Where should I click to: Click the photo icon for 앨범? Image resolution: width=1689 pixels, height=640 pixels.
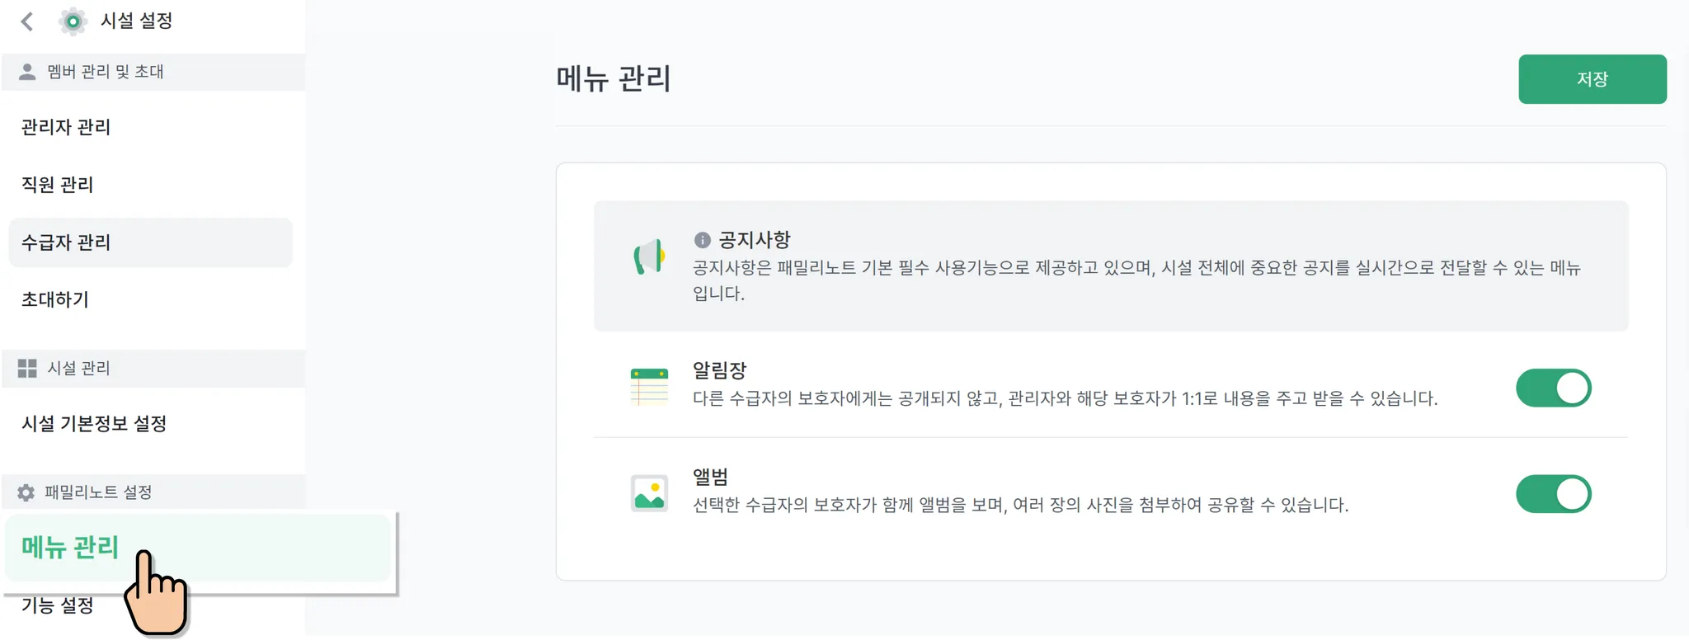tap(649, 493)
